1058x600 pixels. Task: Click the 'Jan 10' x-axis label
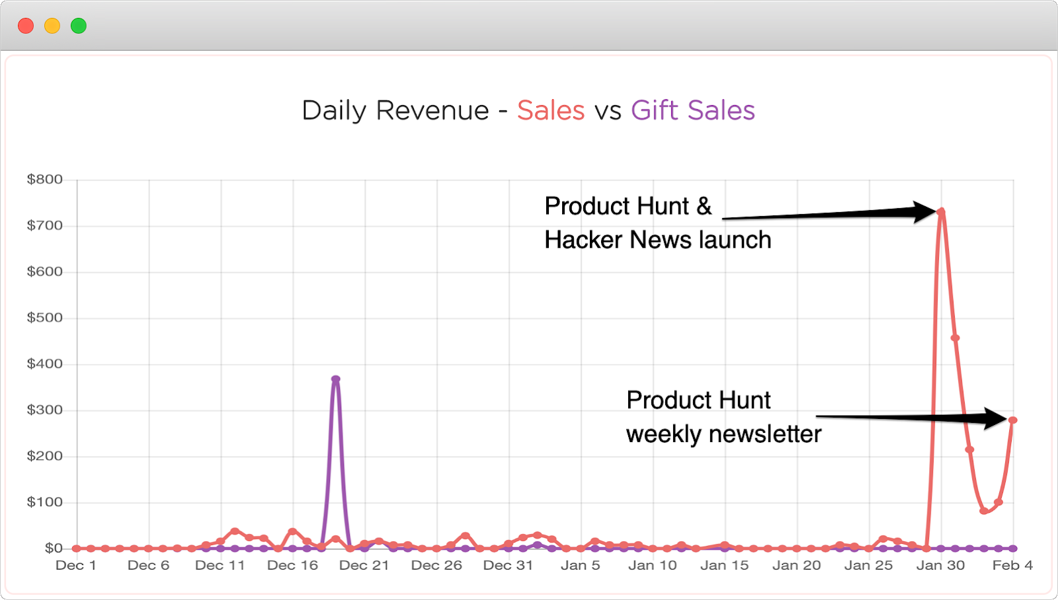tap(653, 566)
